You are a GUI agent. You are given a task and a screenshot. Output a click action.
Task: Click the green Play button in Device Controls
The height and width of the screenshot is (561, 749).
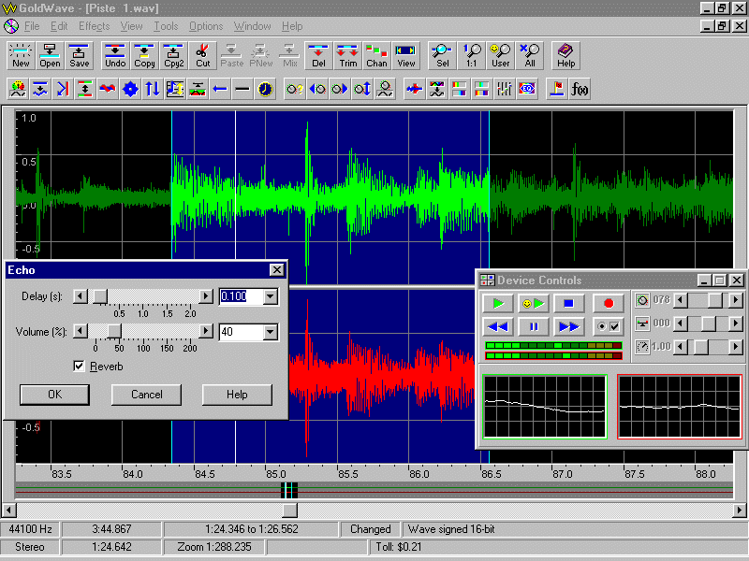pyautogui.click(x=498, y=303)
